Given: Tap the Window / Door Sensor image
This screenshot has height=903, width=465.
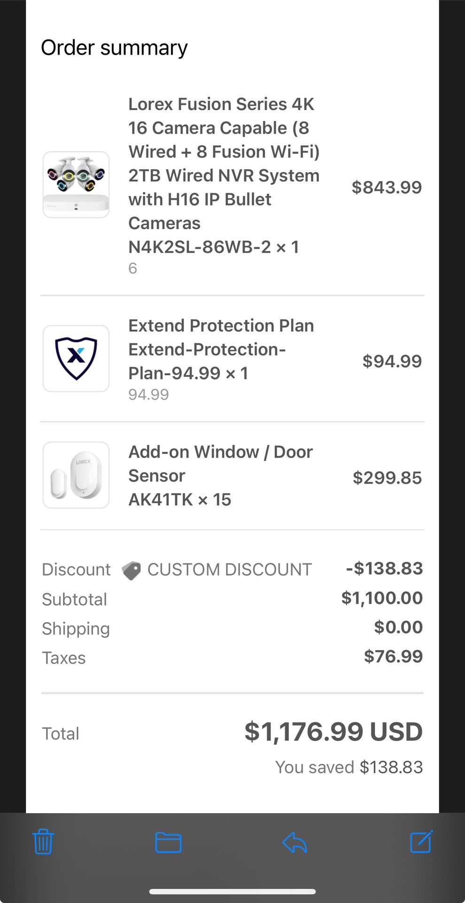Looking at the screenshot, I should [x=76, y=475].
